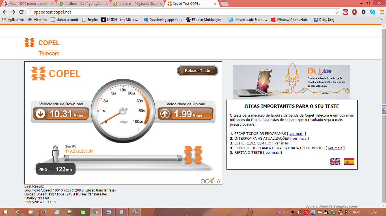
Task: Click the Latency 123 ms result line
Action: point(37,198)
